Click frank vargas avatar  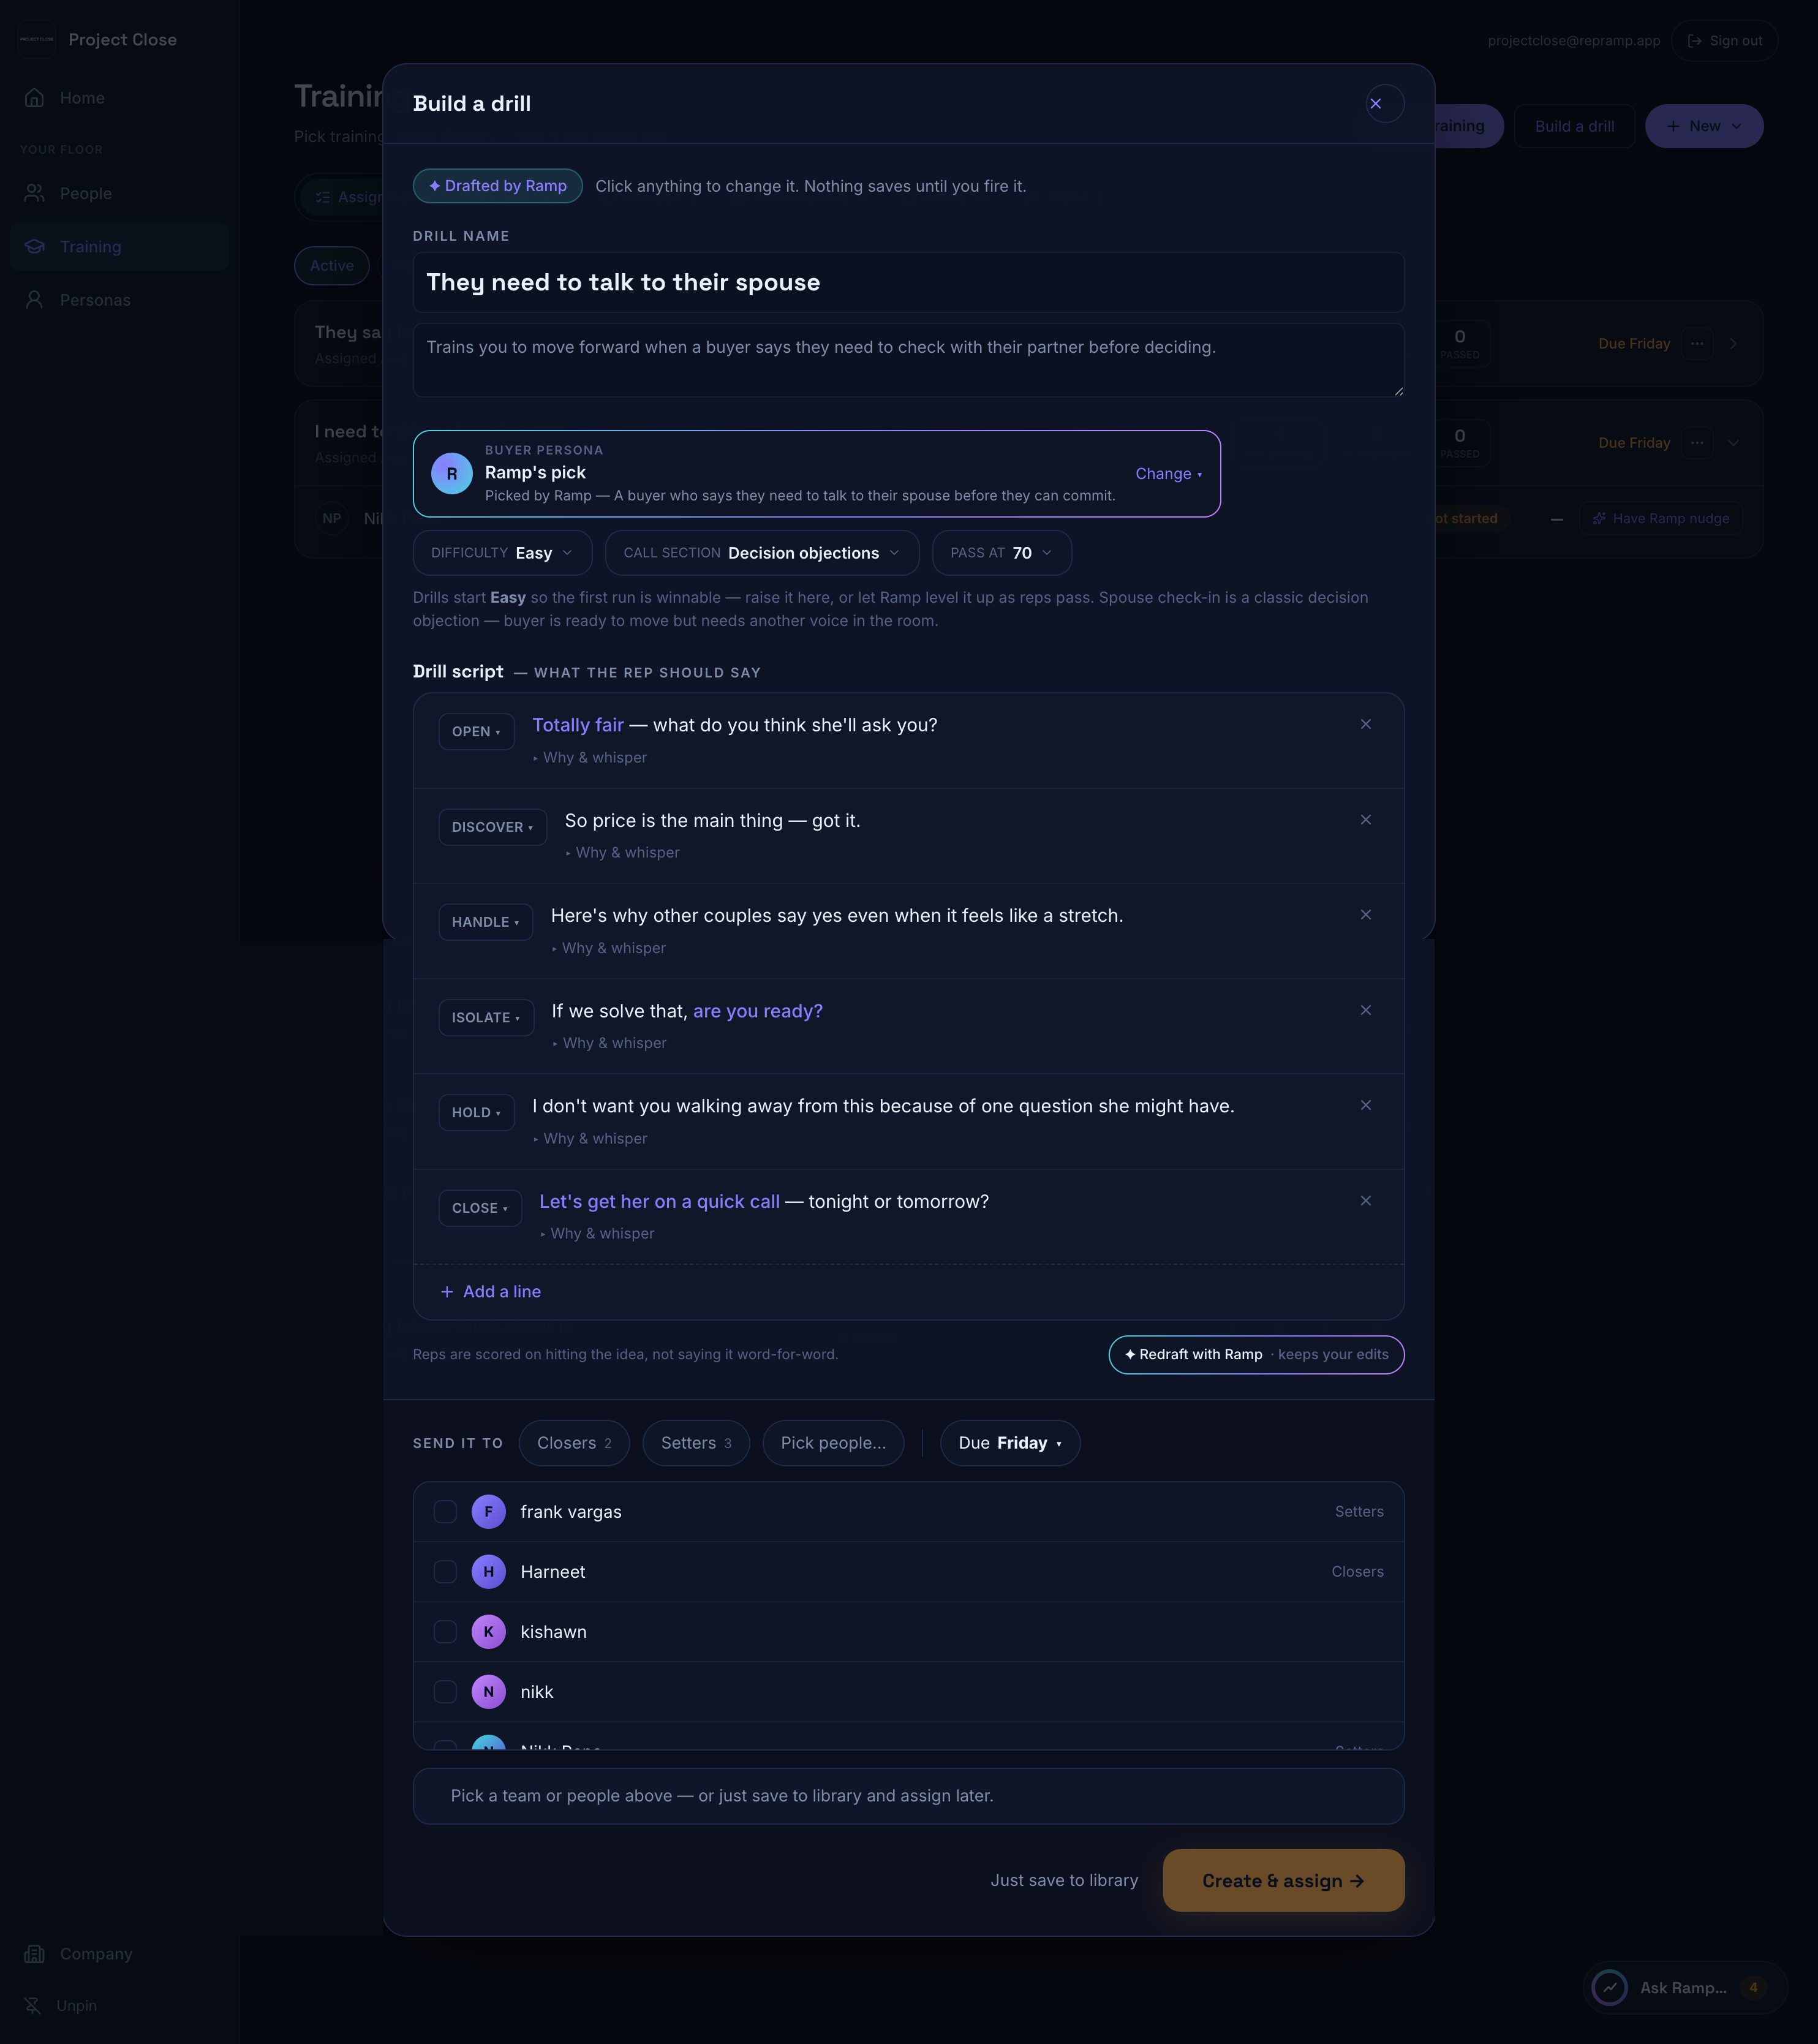point(488,1512)
